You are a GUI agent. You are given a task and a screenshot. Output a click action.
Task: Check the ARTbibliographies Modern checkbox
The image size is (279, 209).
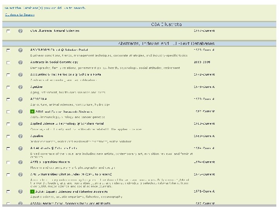(x=8, y=162)
